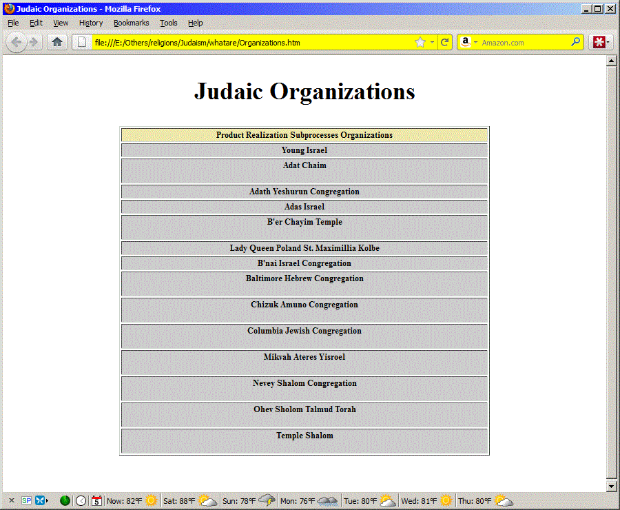Click the Wed: 81°F forecast
This screenshot has width=620, height=510.
pyautogui.click(x=419, y=501)
